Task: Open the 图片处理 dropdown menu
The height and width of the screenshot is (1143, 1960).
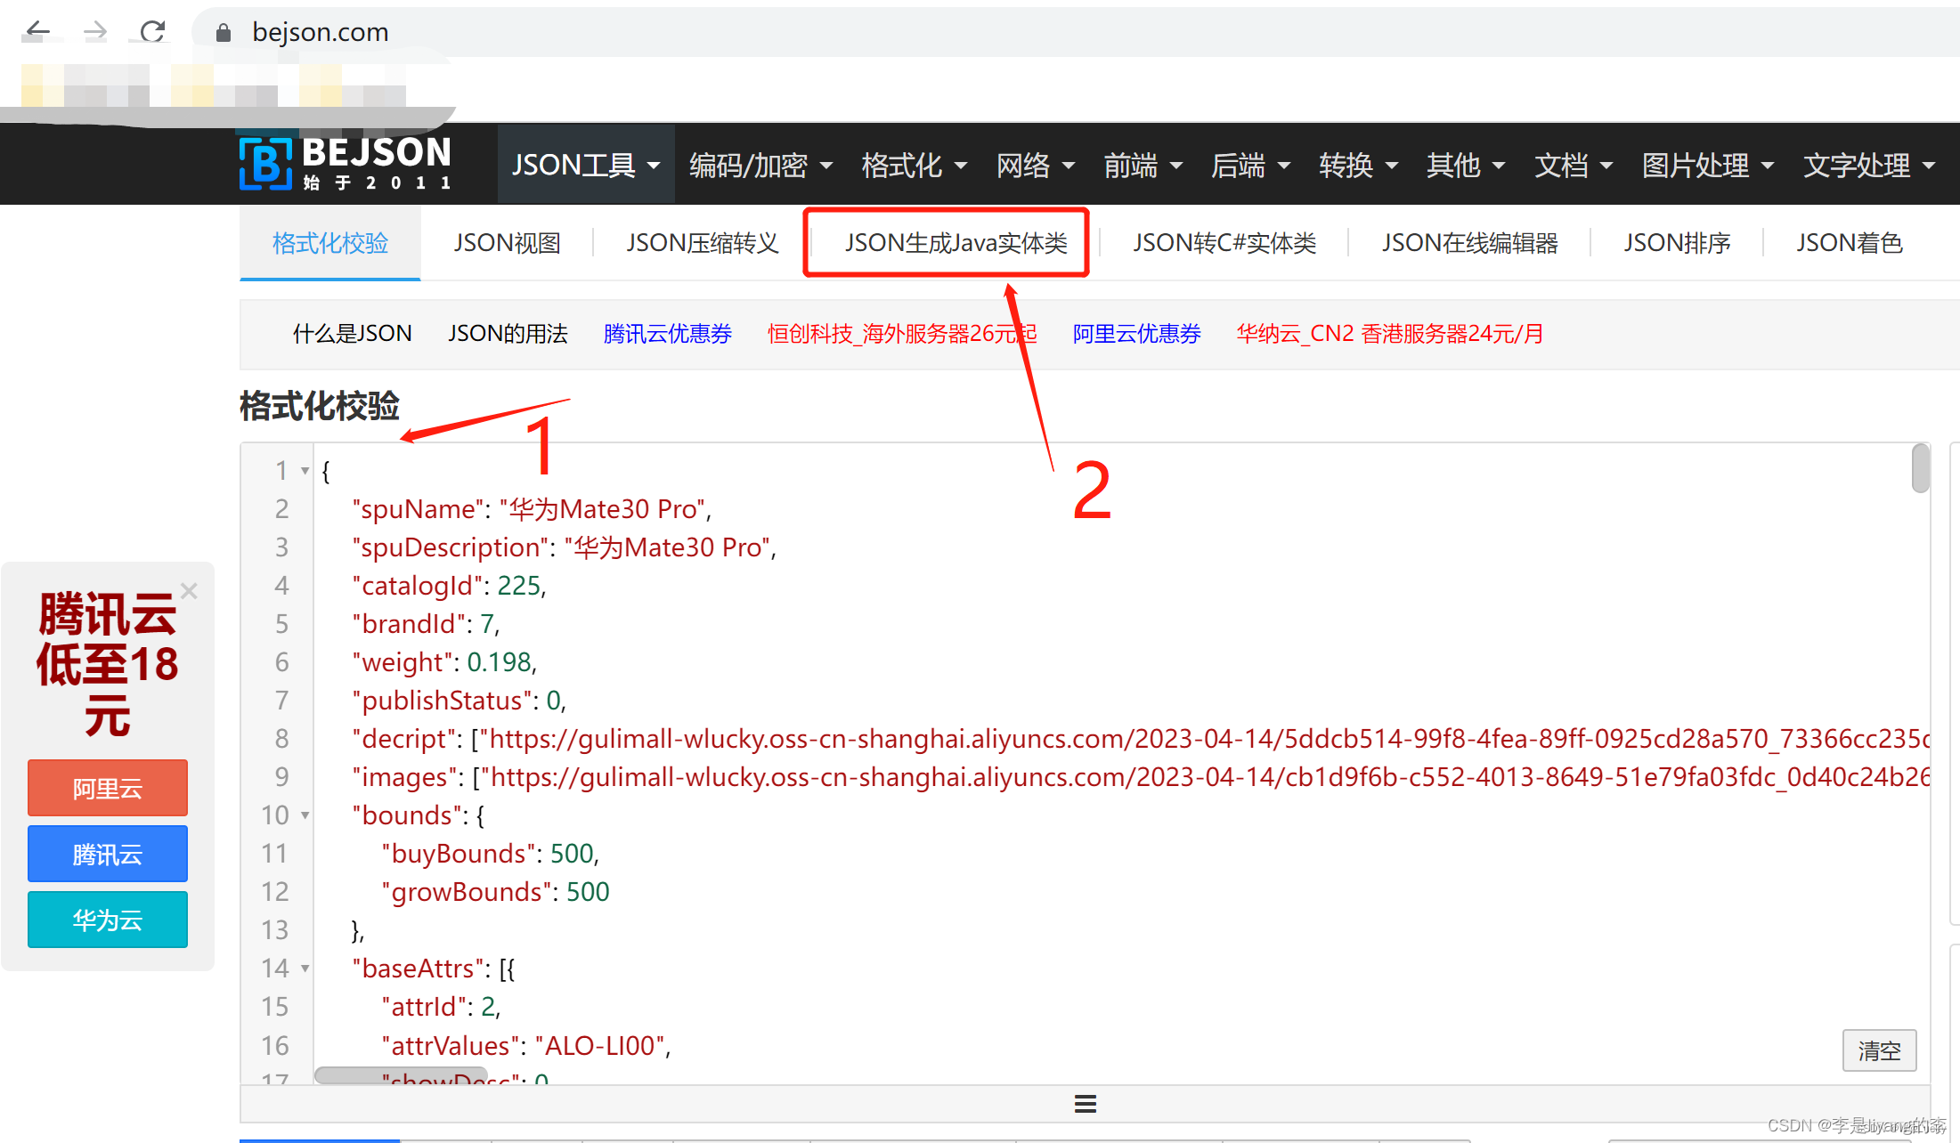Action: pos(1707,165)
